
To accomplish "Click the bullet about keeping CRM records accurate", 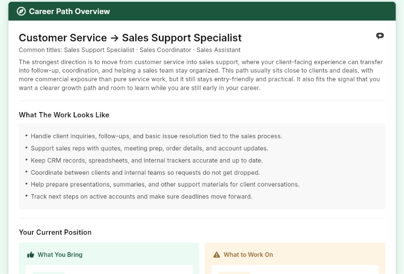I will [146, 161].
